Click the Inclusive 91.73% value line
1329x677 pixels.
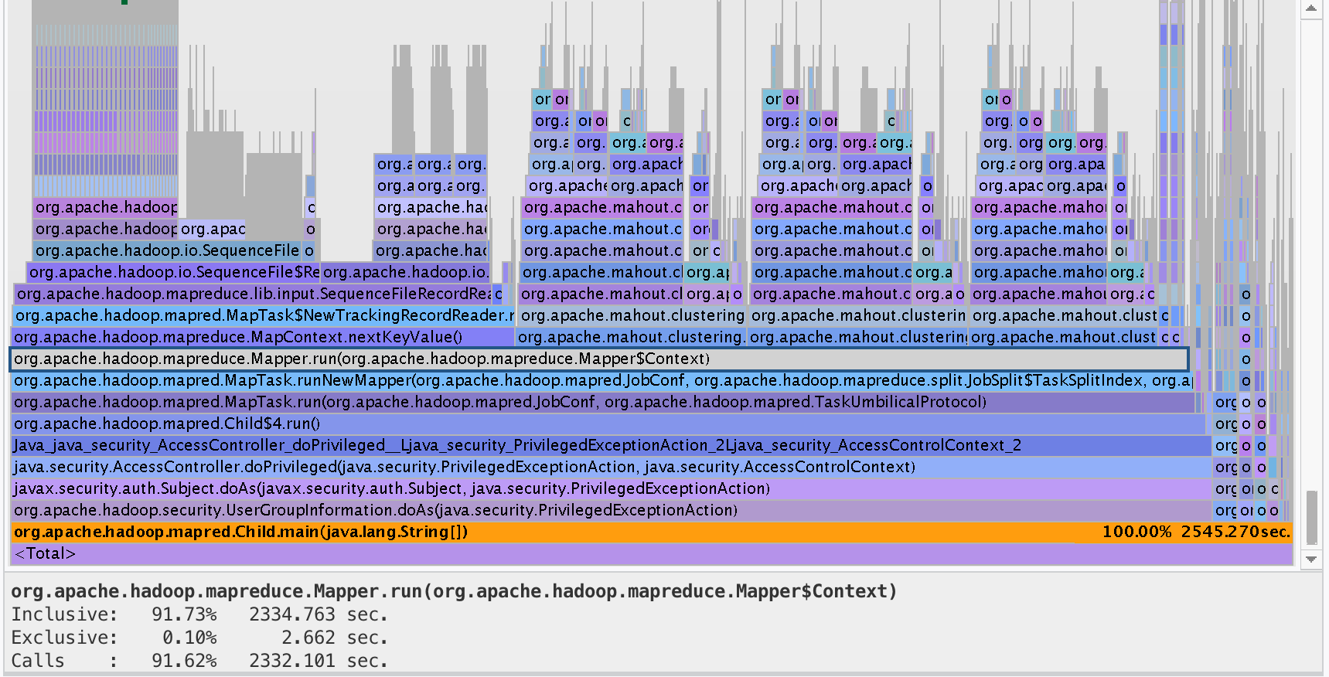(x=199, y=614)
